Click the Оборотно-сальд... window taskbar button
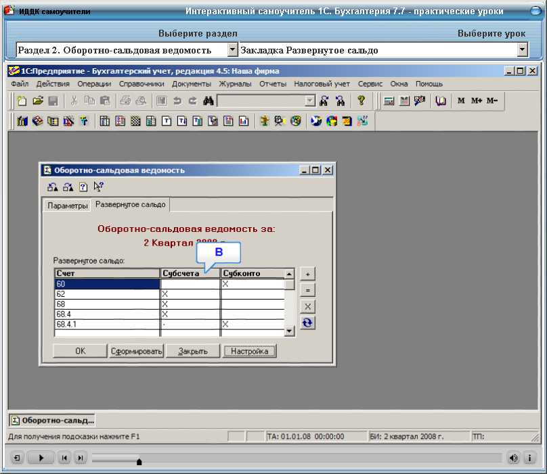The width and height of the screenshot is (547, 474). pos(52,421)
